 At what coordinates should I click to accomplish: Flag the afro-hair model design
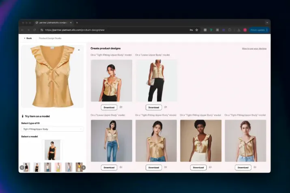(x=210, y=167)
